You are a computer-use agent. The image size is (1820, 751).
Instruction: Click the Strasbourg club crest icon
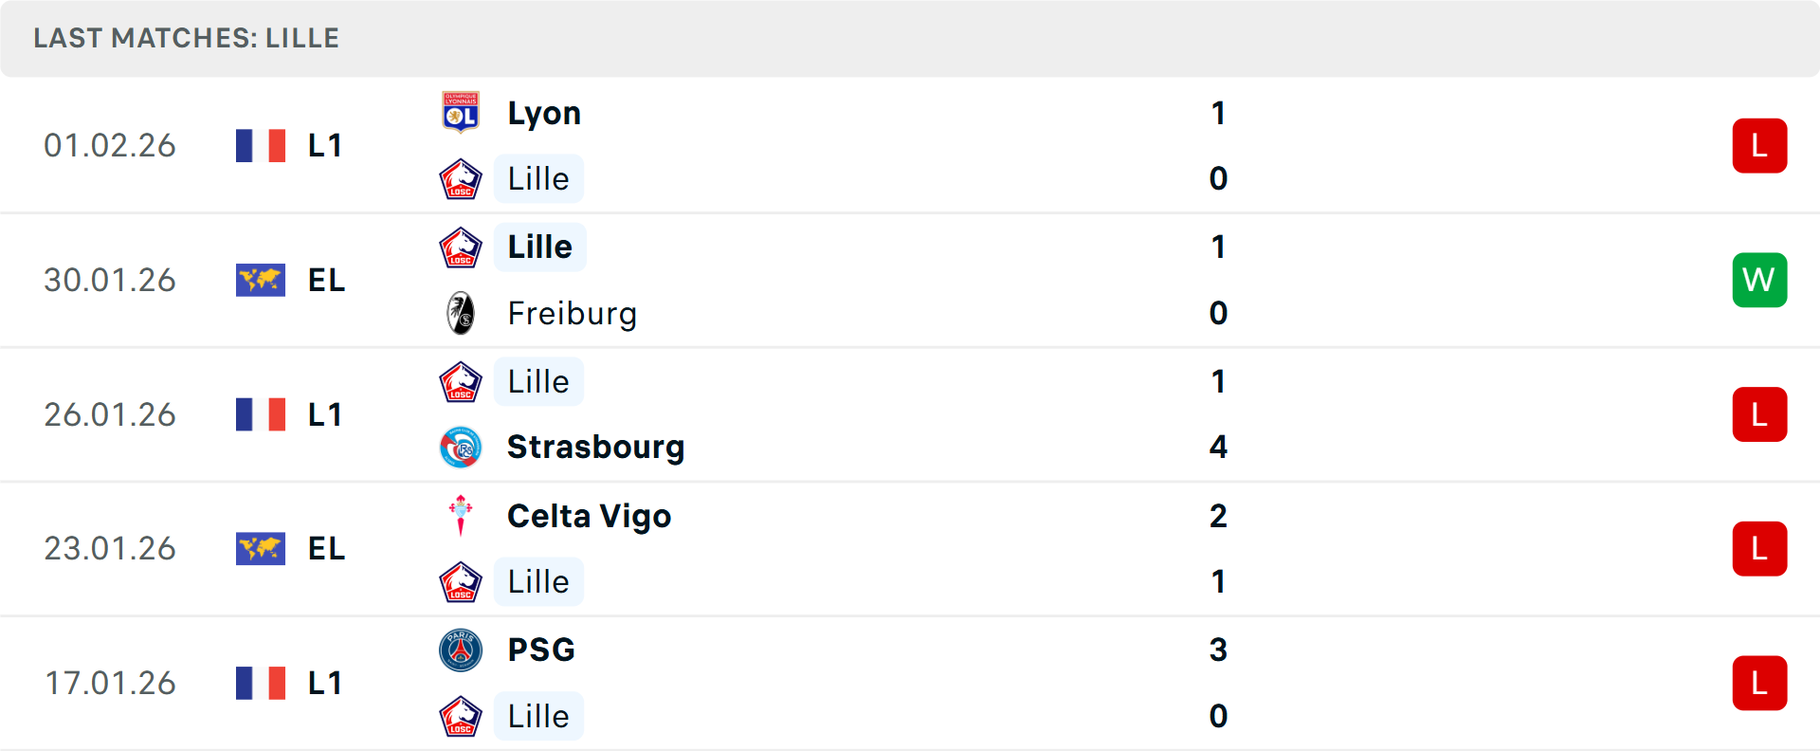tap(461, 448)
